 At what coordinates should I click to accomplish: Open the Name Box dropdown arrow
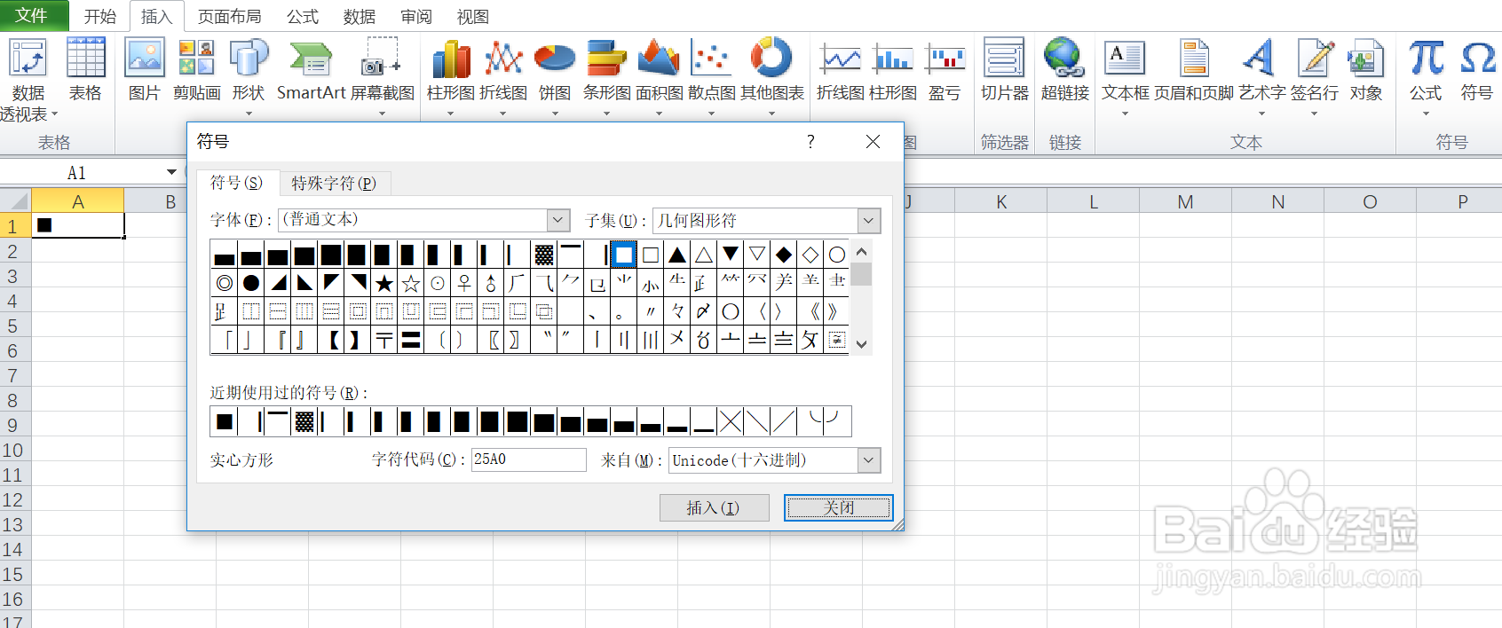tap(171, 172)
